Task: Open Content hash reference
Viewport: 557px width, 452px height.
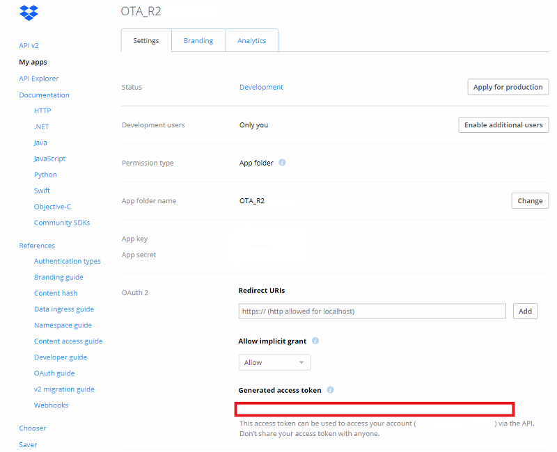Action: (56, 293)
